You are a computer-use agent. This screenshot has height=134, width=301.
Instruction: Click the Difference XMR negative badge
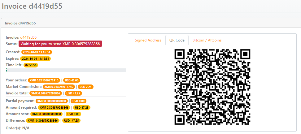(43, 120)
